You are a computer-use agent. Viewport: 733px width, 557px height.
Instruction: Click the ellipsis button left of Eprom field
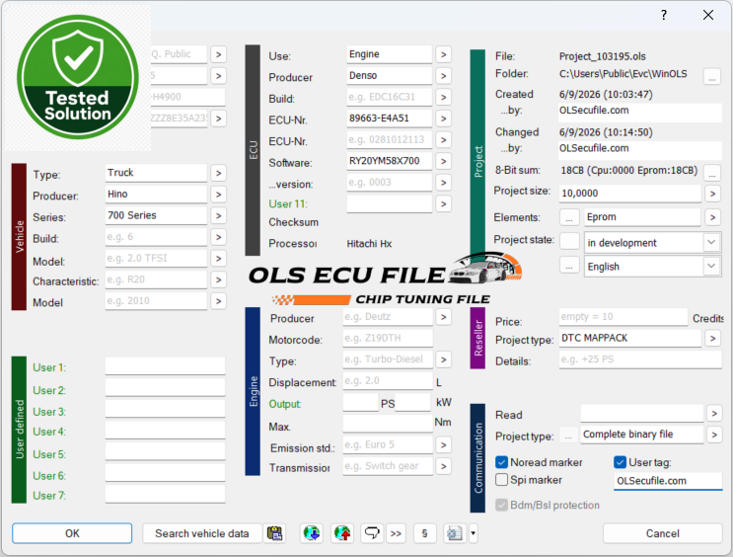pyautogui.click(x=569, y=217)
